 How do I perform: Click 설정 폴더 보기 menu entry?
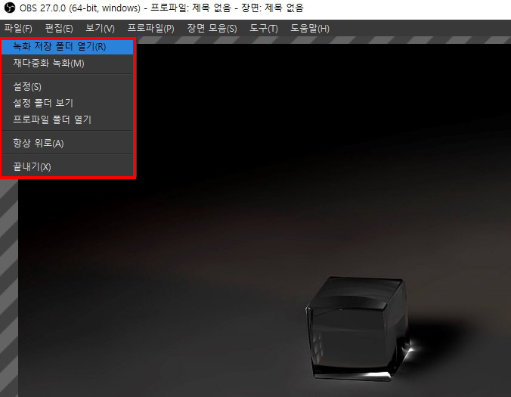(67, 103)
